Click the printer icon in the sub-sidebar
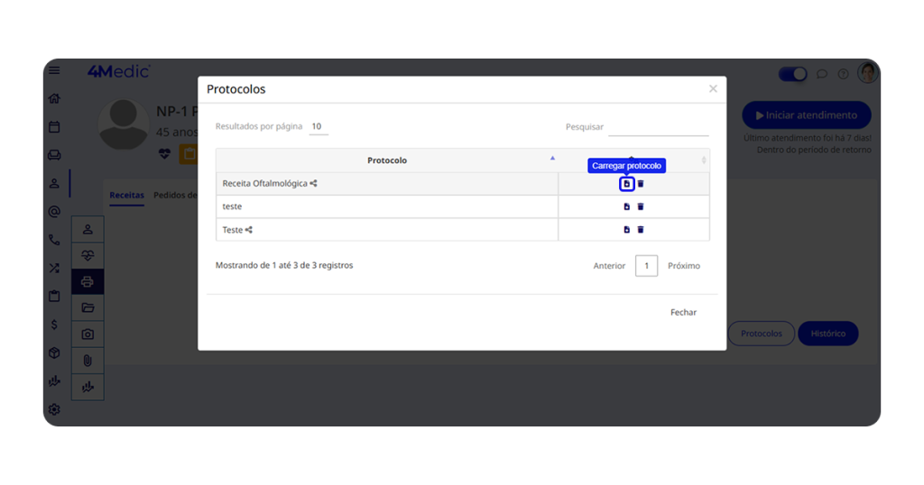The height and width of the screenshot is (485, 924). tap(88, 281)
